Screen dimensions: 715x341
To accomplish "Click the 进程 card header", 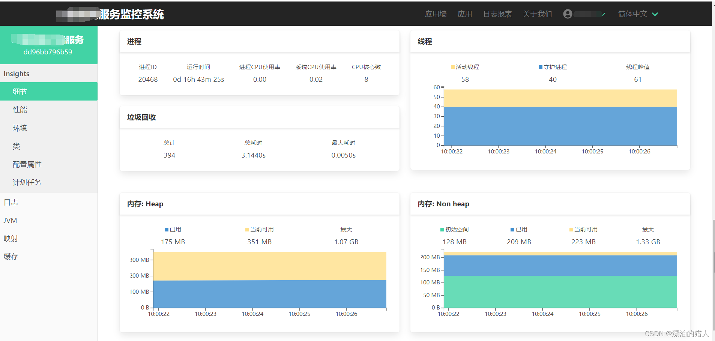I will 260,41.
